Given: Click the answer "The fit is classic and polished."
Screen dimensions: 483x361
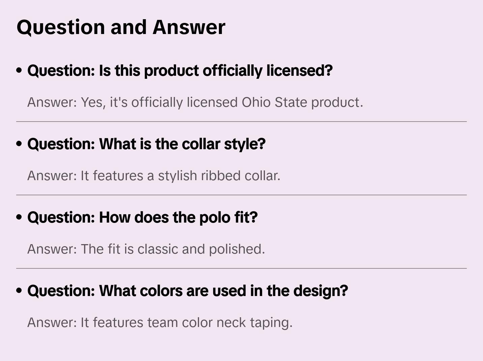Looking at the screenshot, I should (146, 249).
